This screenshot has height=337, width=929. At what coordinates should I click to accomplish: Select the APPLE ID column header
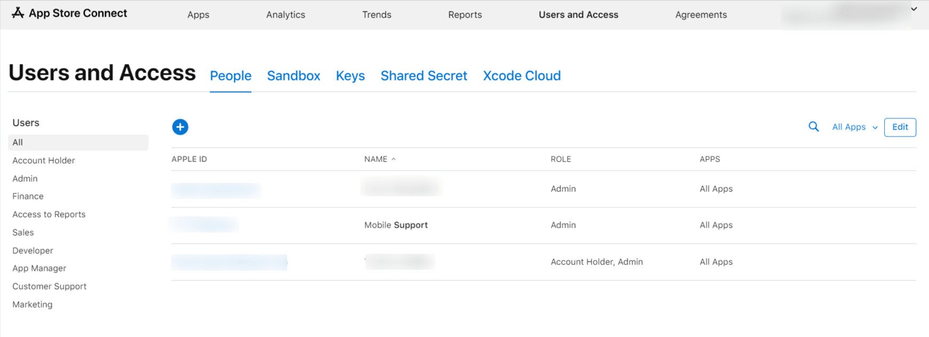(x=189, y=159)
